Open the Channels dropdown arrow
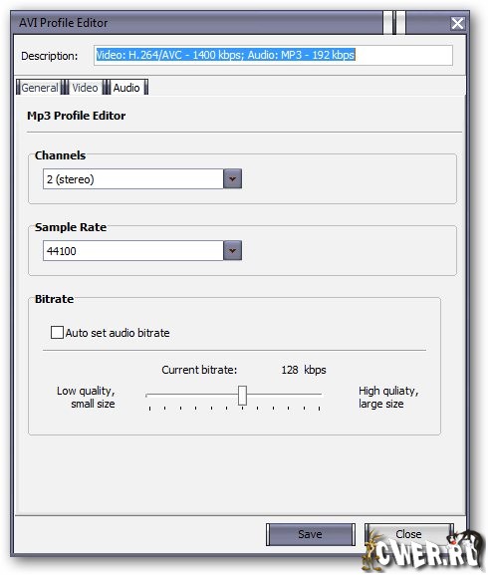The height and width of the screenshot is (575, 488). (232, 179)
